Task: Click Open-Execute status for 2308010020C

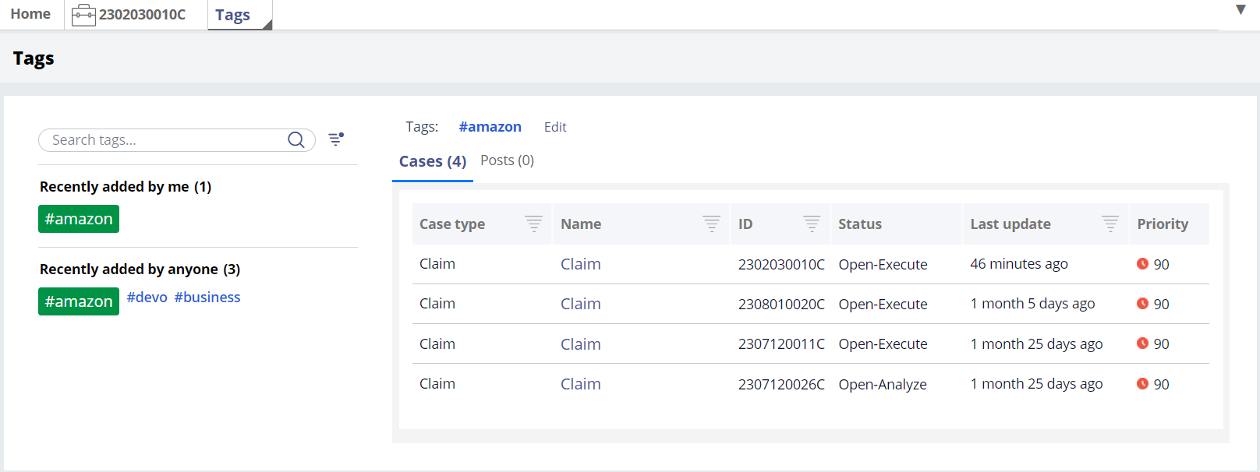Action: (x=883, y=305)
